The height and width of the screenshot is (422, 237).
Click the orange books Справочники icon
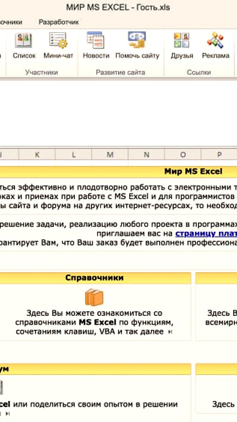pyautogui.click(x=94, y=297)
